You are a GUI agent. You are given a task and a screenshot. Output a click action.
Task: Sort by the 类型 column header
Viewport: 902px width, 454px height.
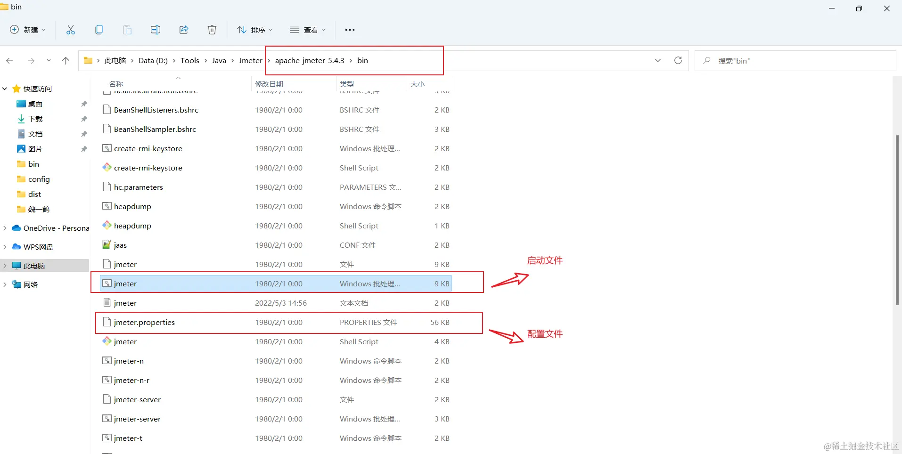tap(347, 84)
